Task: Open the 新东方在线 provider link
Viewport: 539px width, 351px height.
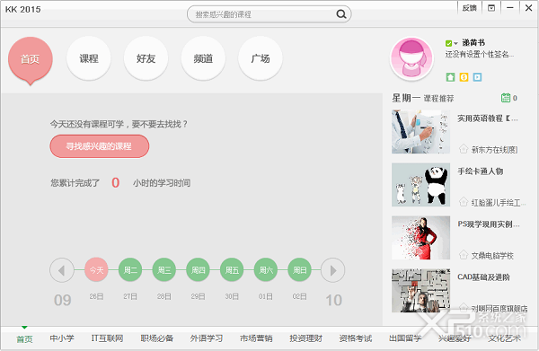Action: (x=494, y=150)
